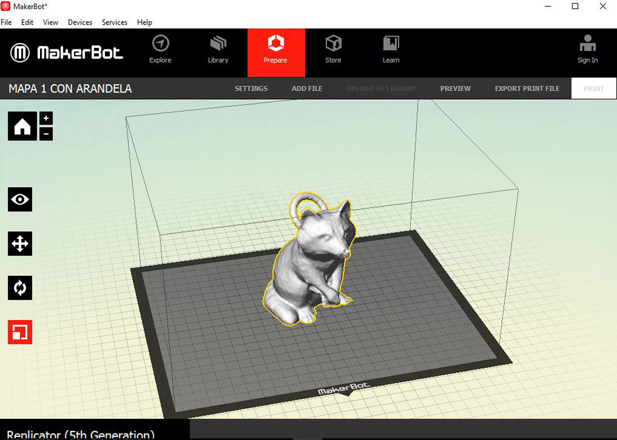
Task: Click the PRINT button
Action: click(x=594, y=88)
